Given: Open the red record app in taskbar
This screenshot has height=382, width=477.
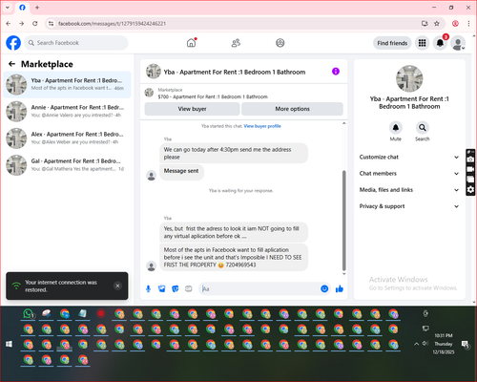Looking at the screenshot, I should coord(101,314).
